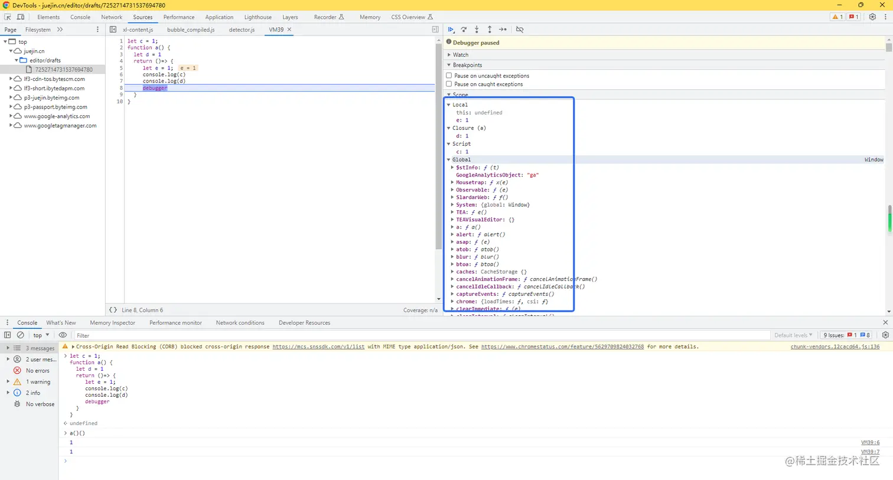893x480 pixels.
Task: Open What's New drawer tab
Action: pyautogui.click(x=61, y=323)
